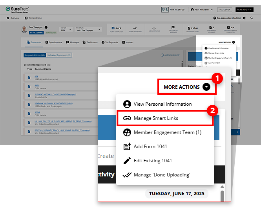Toggle the Following star button
The height and width of the screenshot is (211, 261).
(36, 33)
